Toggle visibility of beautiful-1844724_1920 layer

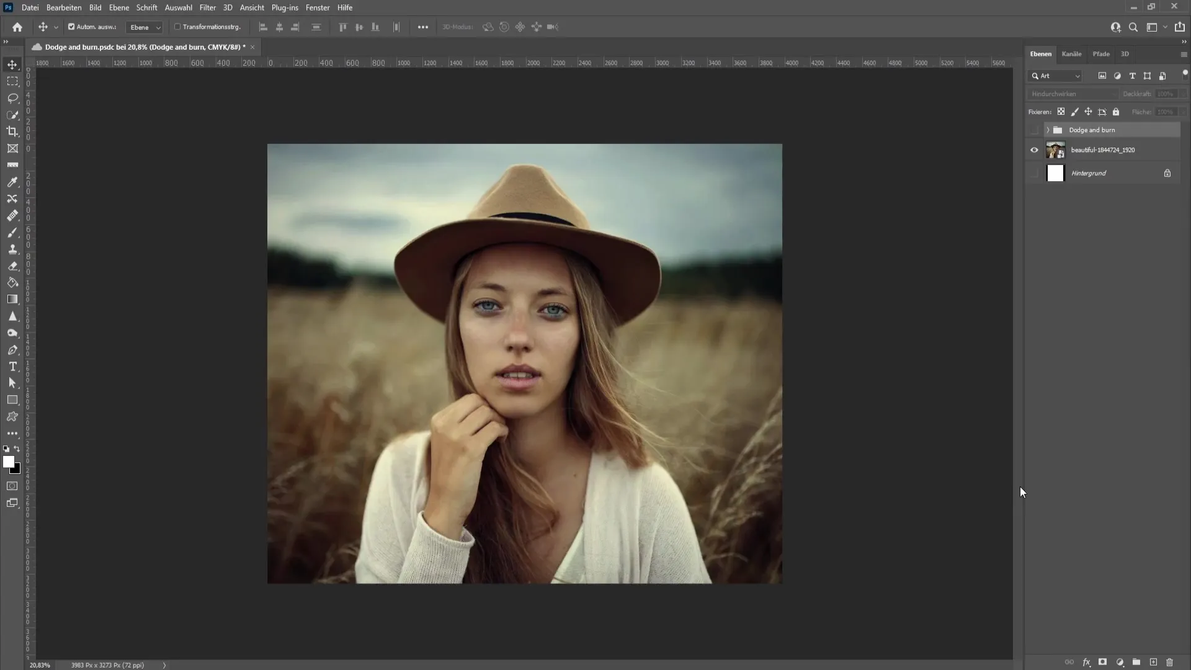coord(1034,150)
